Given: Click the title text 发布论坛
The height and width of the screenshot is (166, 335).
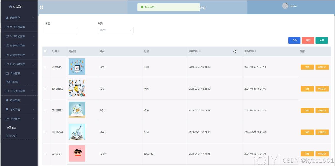Looking at the screenshot, I should tap(57, 154).
